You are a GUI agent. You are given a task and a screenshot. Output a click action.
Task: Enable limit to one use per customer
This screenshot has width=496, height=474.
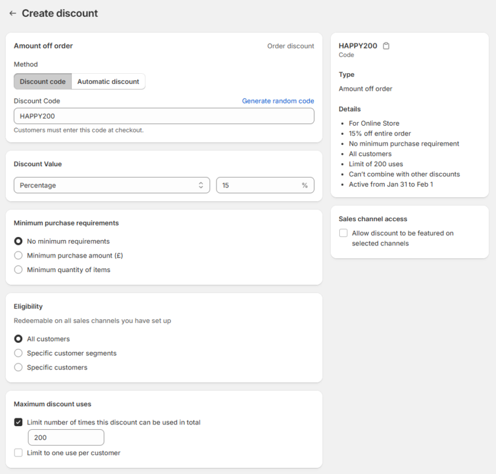pos(18,453)
